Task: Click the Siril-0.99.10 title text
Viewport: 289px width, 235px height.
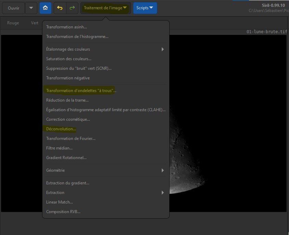Action: [x=273, y=5]
